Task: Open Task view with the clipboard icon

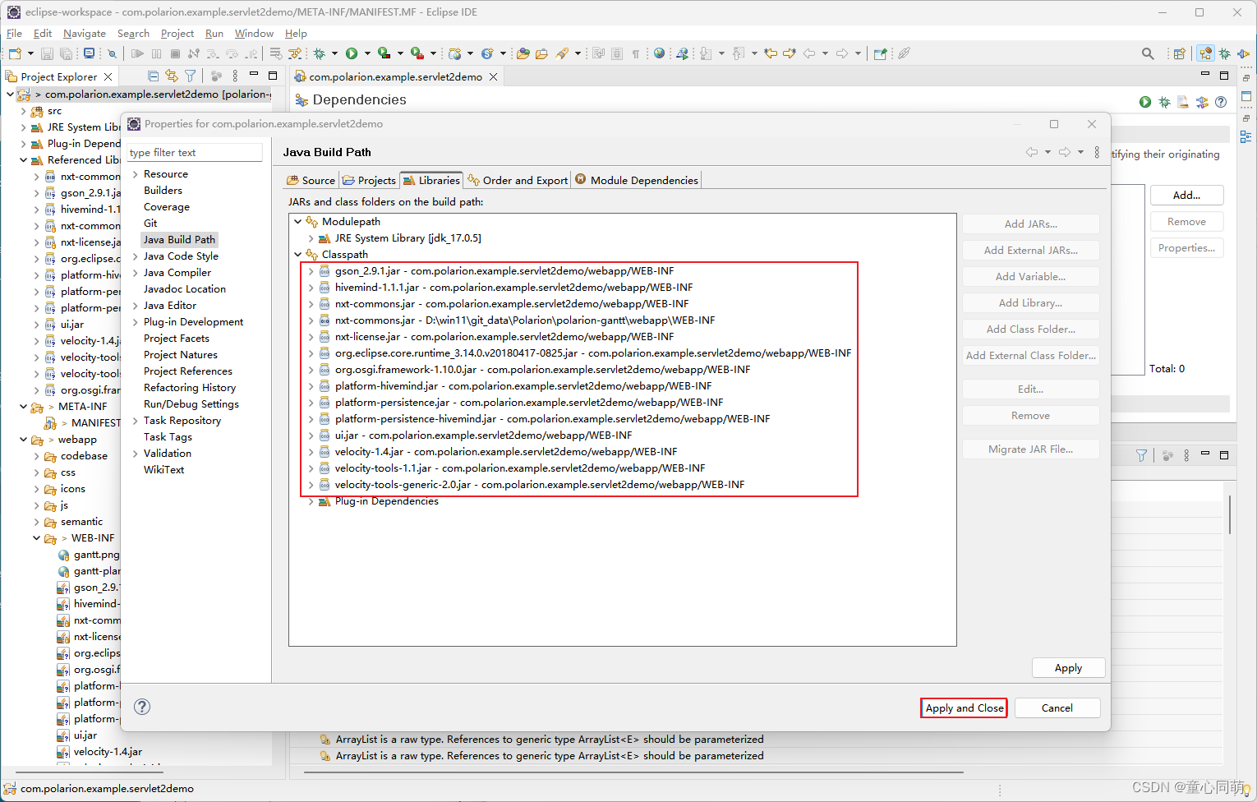Action: click(x=617, y=53)
